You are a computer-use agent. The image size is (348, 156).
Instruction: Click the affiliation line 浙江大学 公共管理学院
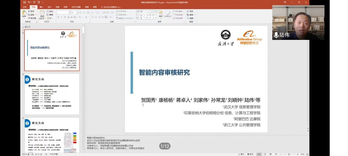tap(242, 125)
